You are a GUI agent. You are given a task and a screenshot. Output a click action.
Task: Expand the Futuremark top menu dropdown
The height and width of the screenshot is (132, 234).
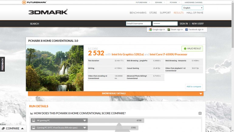[x=150, y=2]
